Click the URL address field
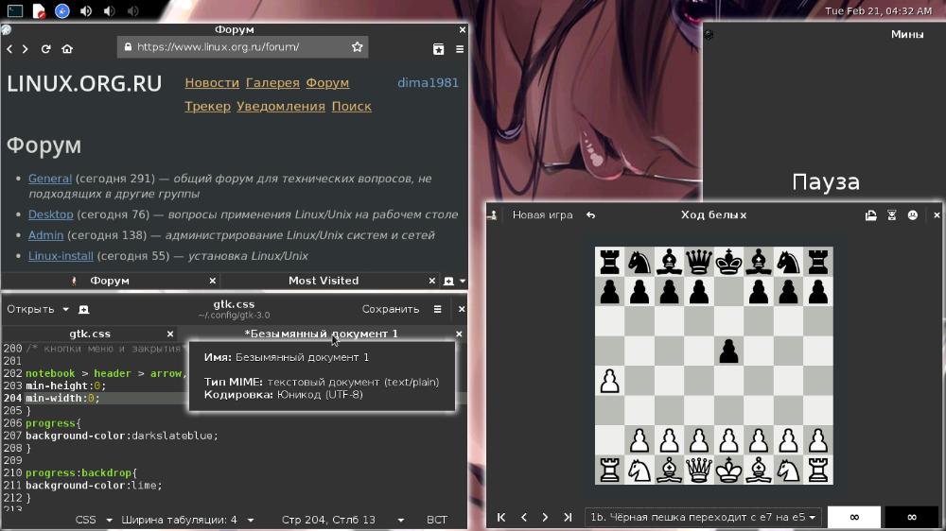 coord(242,47)
